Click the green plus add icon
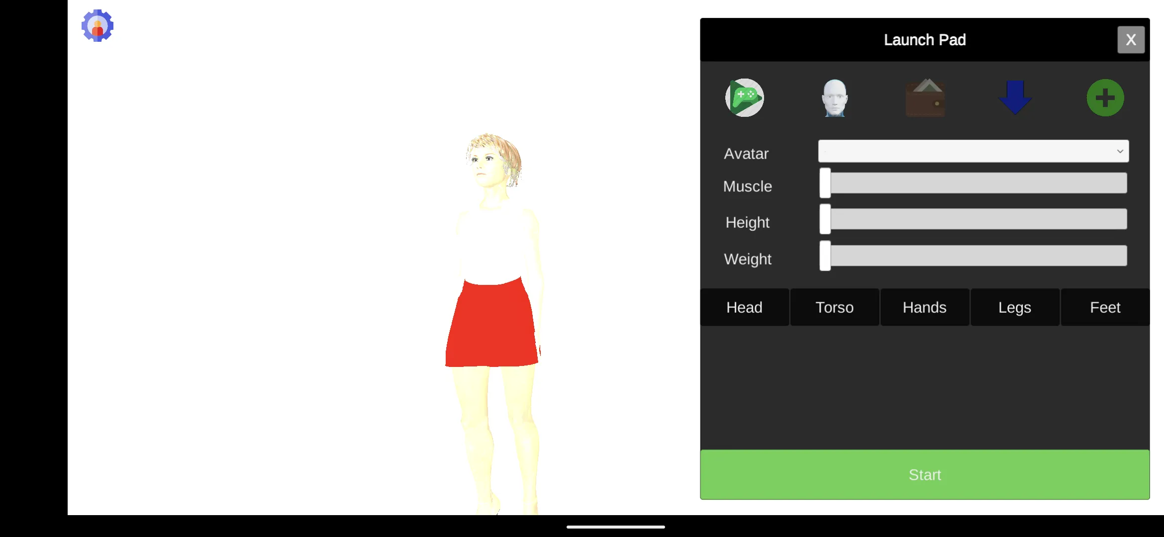 pos(1105,97)
